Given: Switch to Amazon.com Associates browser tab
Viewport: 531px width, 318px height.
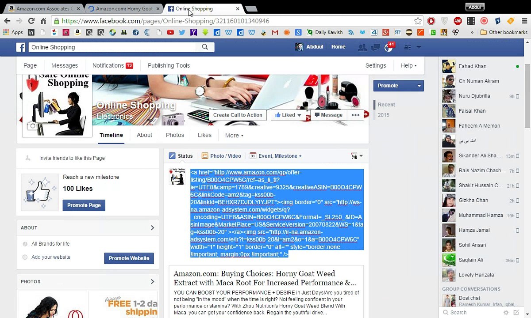Looking at the screenshot, I should coord(44,8).
